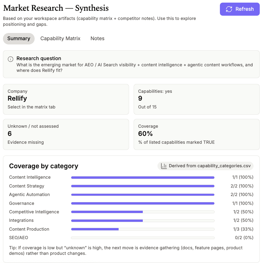Click the SEO/AEO empty progress bar

143,238
